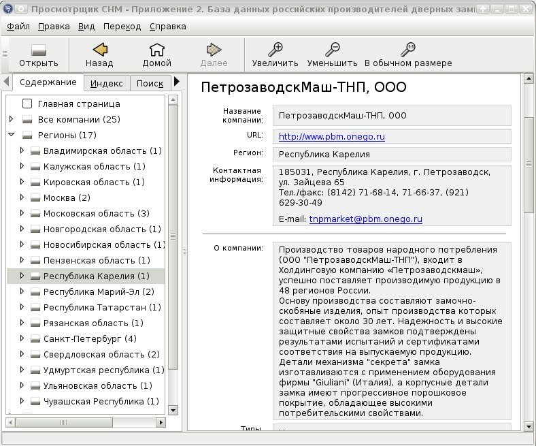Zoom in with the Увеличить magnifier
Screen dimensions: 536x446
coord(275,50)
